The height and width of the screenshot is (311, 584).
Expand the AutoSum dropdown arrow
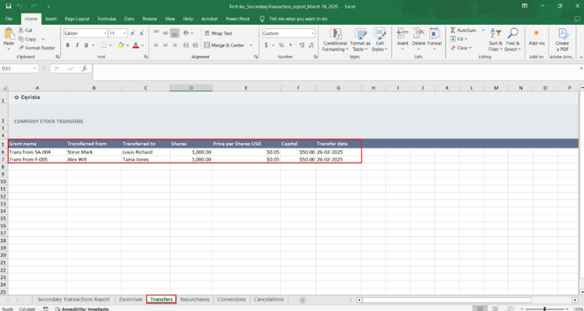[x=483, y=30]
